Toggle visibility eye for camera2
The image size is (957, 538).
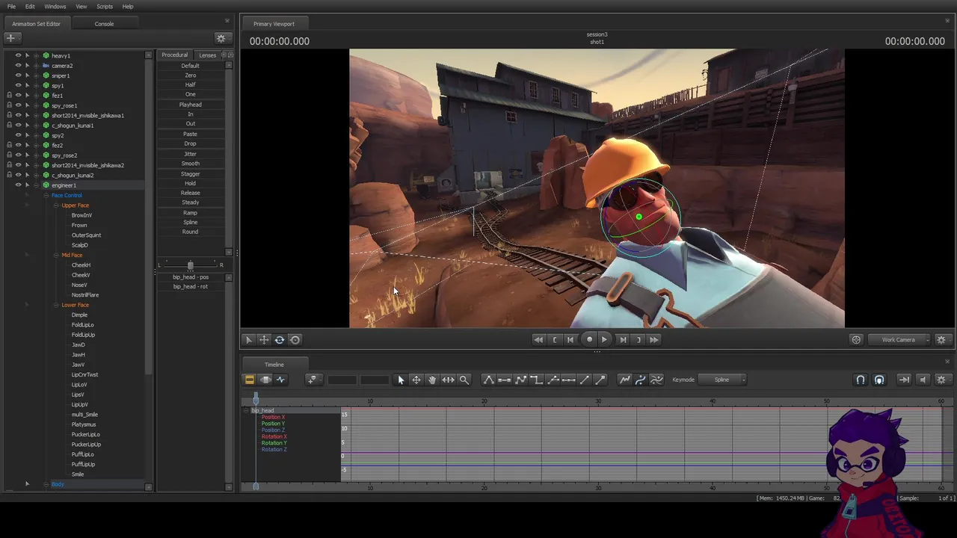click(x=18, y=66)
